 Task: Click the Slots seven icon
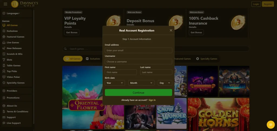coord(4,60)
